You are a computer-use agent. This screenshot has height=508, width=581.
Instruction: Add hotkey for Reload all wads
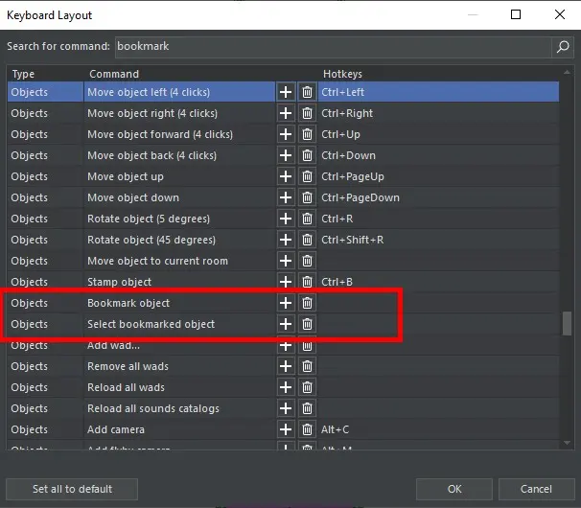pos(286,387)
